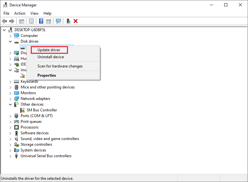
Task: Click the SM Bus Controller warning icon
Action: pyautogui.click(x=23, y=110)
